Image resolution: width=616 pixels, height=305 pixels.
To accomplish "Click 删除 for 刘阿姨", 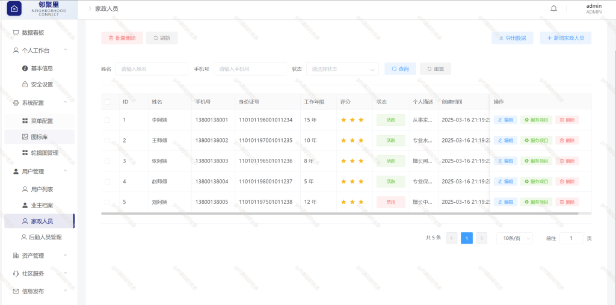I will [567, 202].
